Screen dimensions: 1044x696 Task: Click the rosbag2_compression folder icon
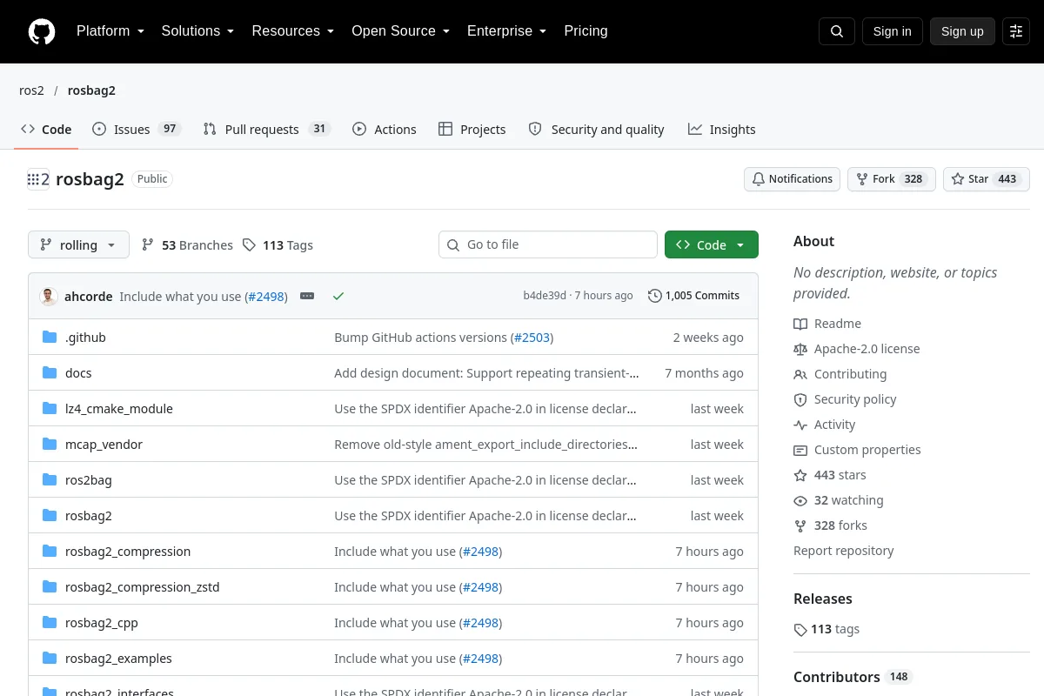click(50, 552)
